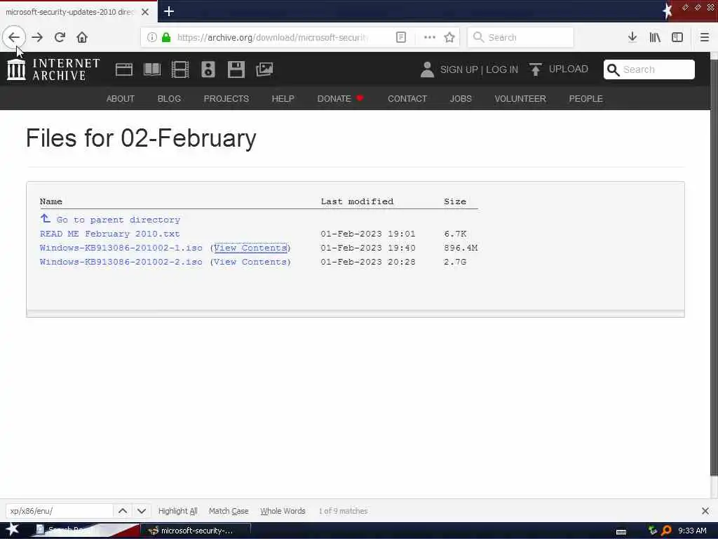Open the Web (Wayback) icon in Archive header
This screenshot has height=539, width=718.
[124, 69]
